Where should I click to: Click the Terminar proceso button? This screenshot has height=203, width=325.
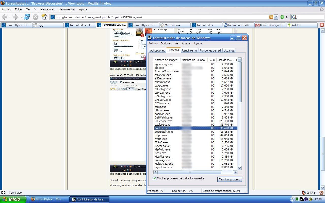[230, 179]
